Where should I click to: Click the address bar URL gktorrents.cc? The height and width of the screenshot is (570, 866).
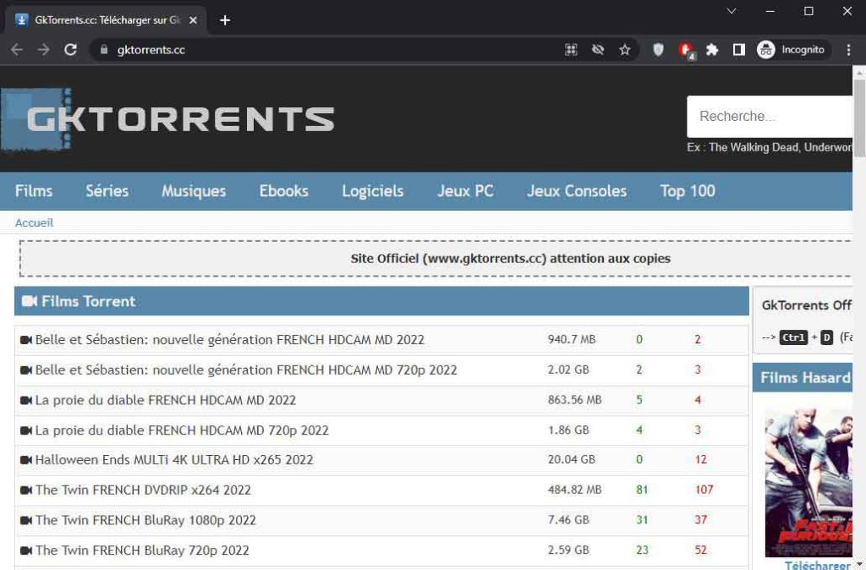point(151,50)
